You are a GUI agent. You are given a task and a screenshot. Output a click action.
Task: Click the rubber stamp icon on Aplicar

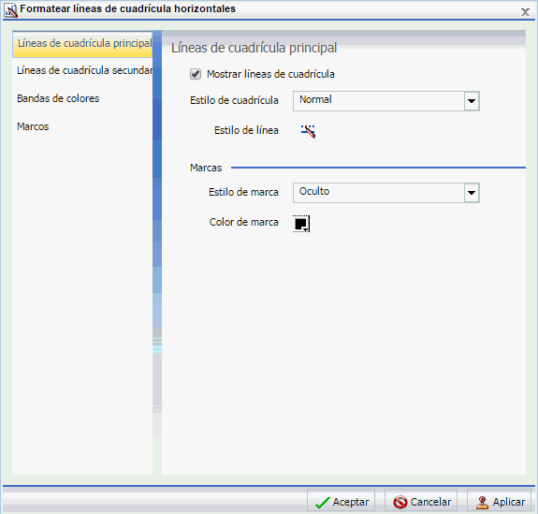[x=482, y=503]
